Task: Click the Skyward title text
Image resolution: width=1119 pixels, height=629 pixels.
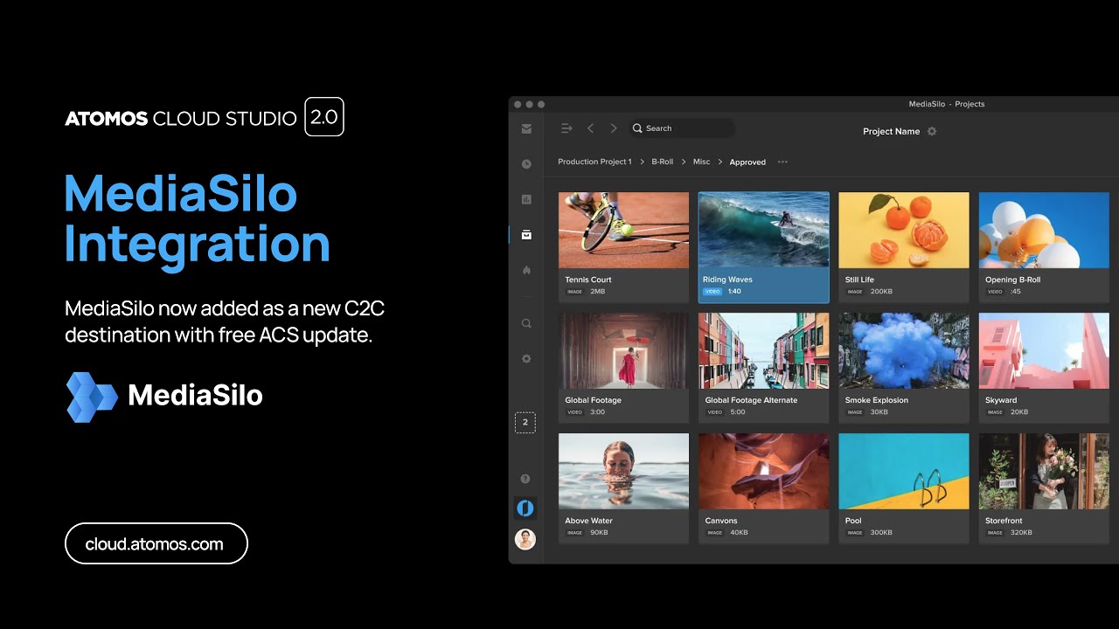Action: [x=1001, y=400]
